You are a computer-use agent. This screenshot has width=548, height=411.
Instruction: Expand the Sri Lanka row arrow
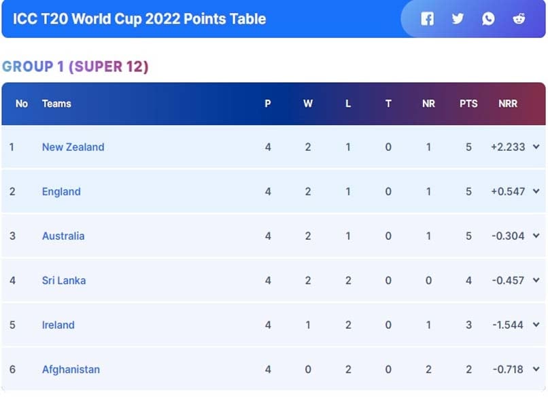point(536,281)
